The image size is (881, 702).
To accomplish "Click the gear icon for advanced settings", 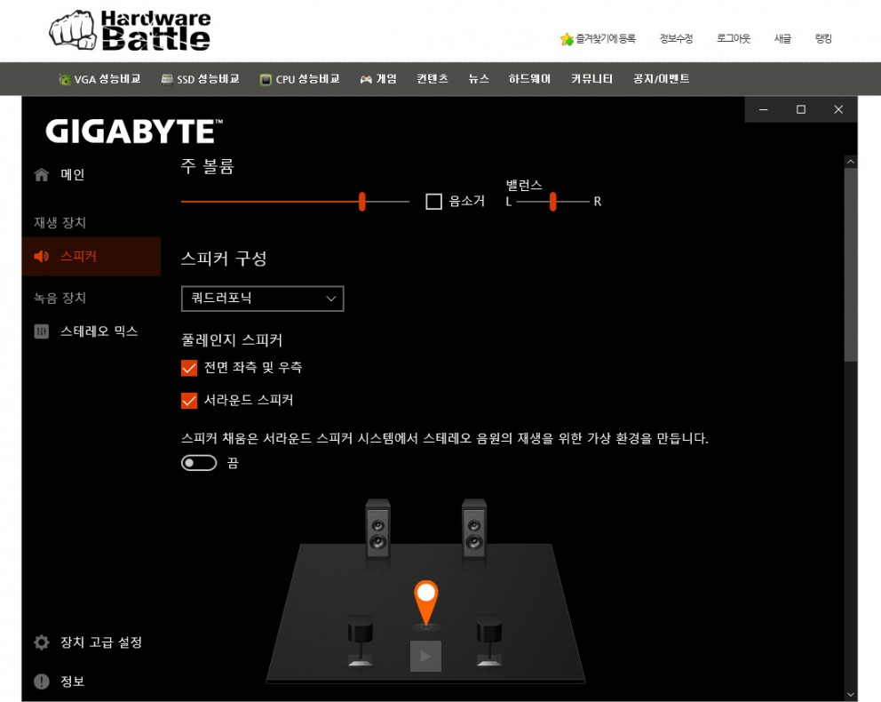I will [x=42, y=642].
